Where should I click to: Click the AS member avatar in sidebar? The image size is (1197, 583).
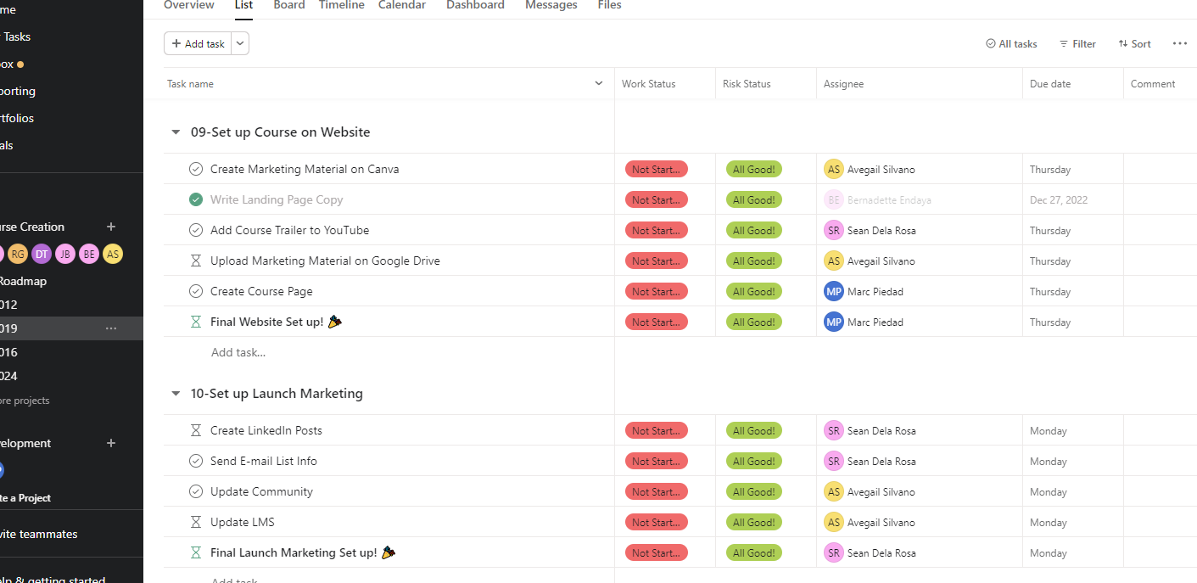113,254
